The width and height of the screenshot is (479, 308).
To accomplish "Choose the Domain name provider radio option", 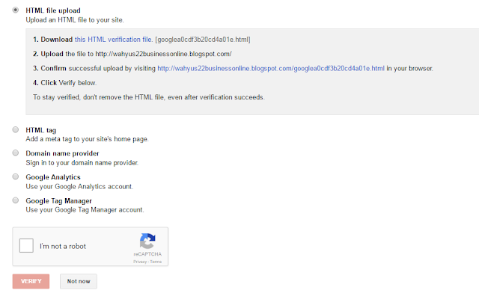I will pos(15,153).
